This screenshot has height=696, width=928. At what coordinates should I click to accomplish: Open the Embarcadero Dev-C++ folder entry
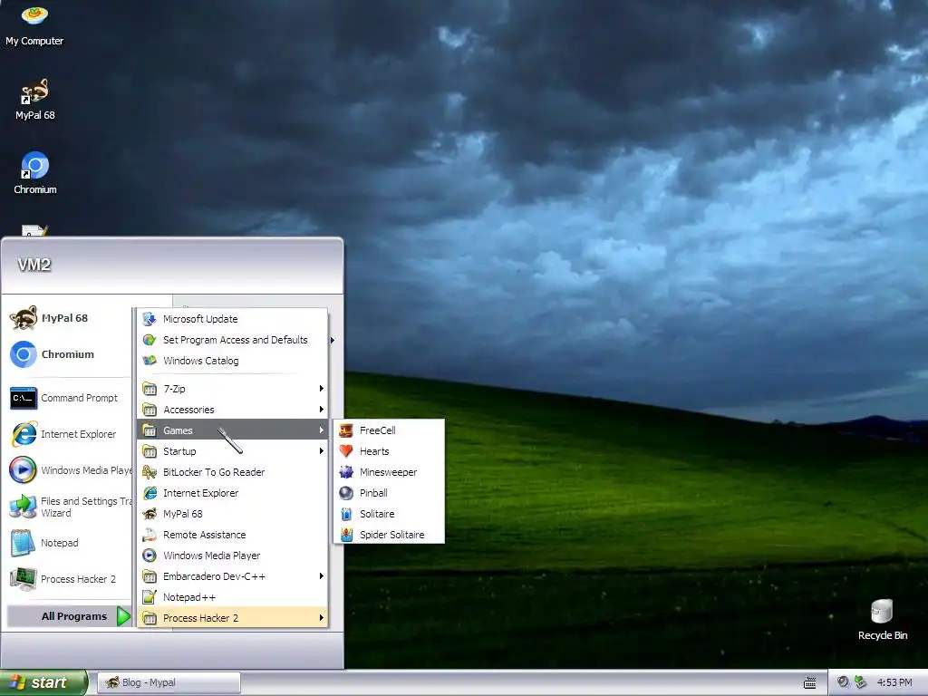[233, 575]
